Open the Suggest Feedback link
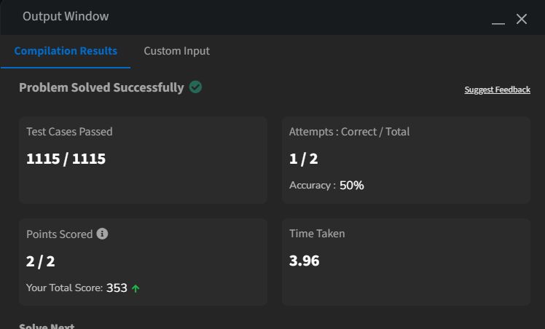The width and height of the screenshot is (545, 329). tap(498, 90)
